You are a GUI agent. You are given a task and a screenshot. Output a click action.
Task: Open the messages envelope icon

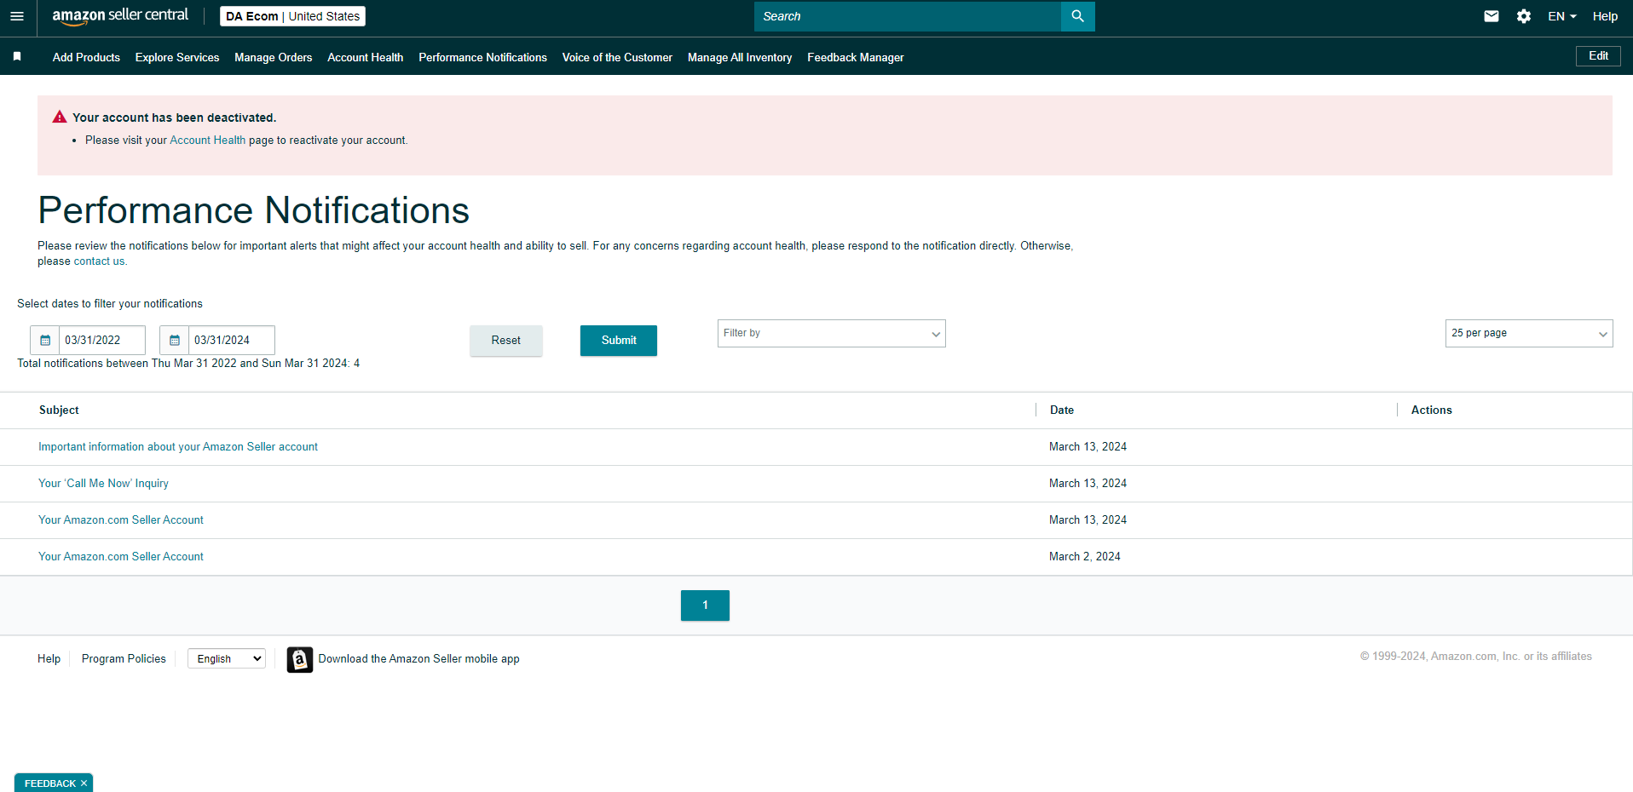[1491, 16]
